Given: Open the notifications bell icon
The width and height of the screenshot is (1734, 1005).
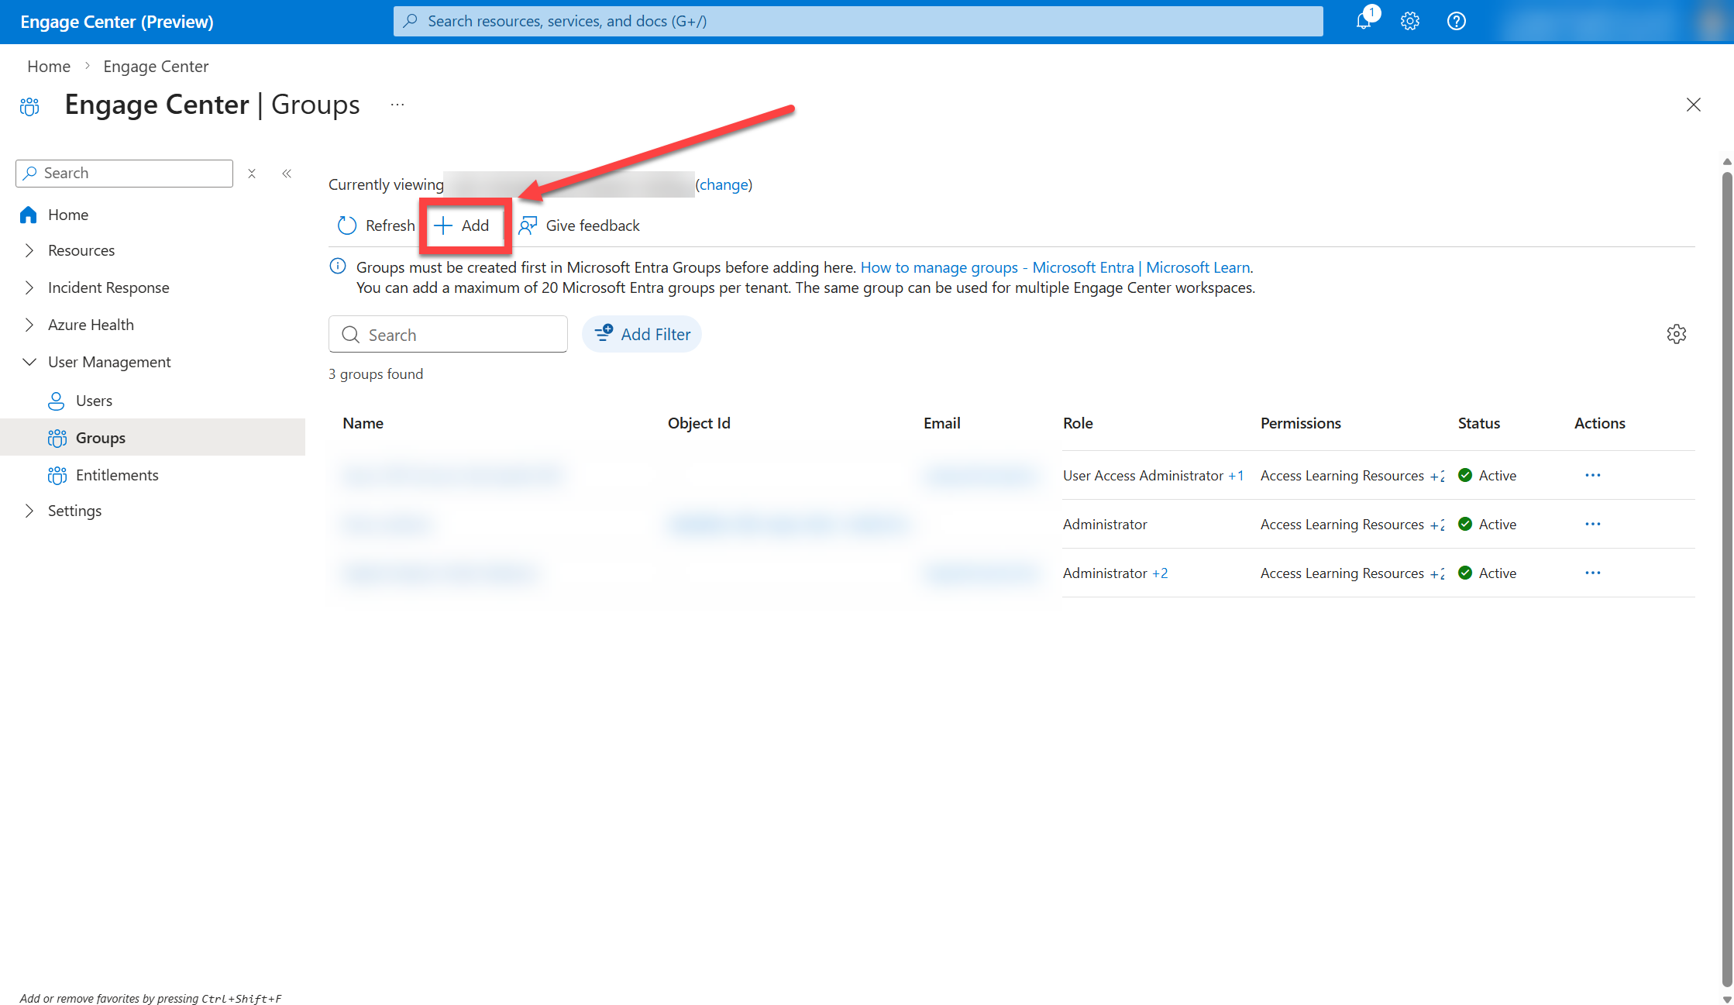Looking at the screenshot, I should click(1364, 21).
